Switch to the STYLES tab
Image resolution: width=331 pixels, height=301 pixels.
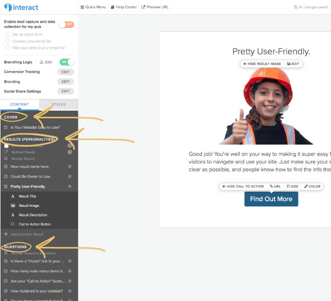tap(59, 104)
